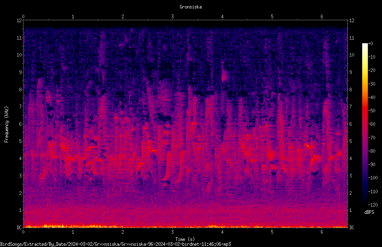Click the 9 kHz label on left axis
The height and width of the screenshot is (247, 382).
point(21,72)
